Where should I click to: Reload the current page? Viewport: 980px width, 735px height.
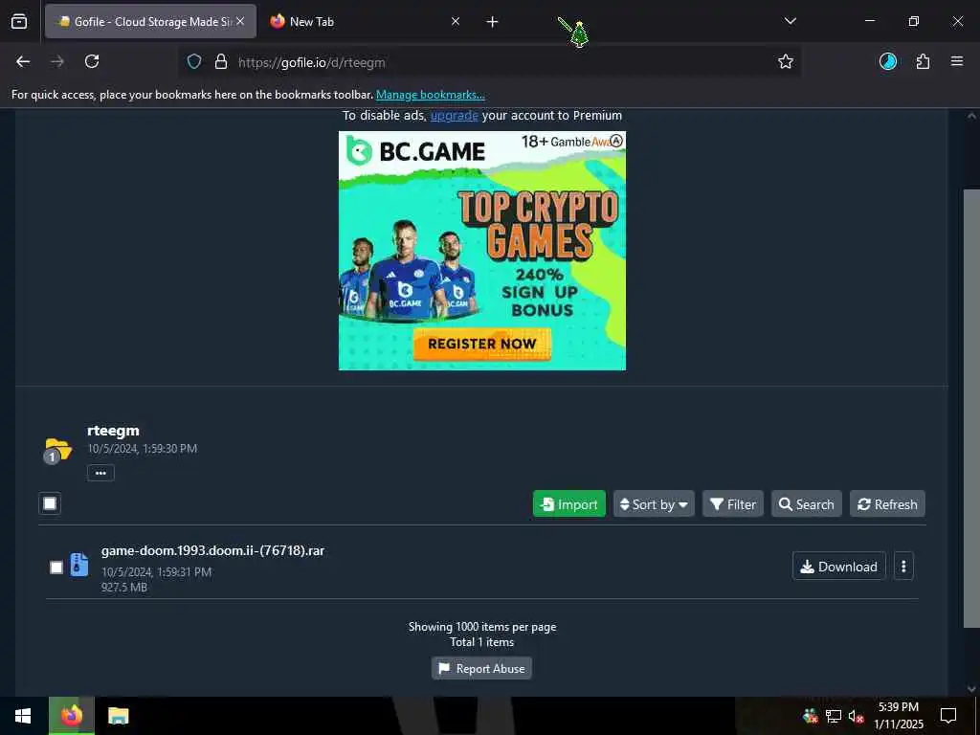[92, 61]
